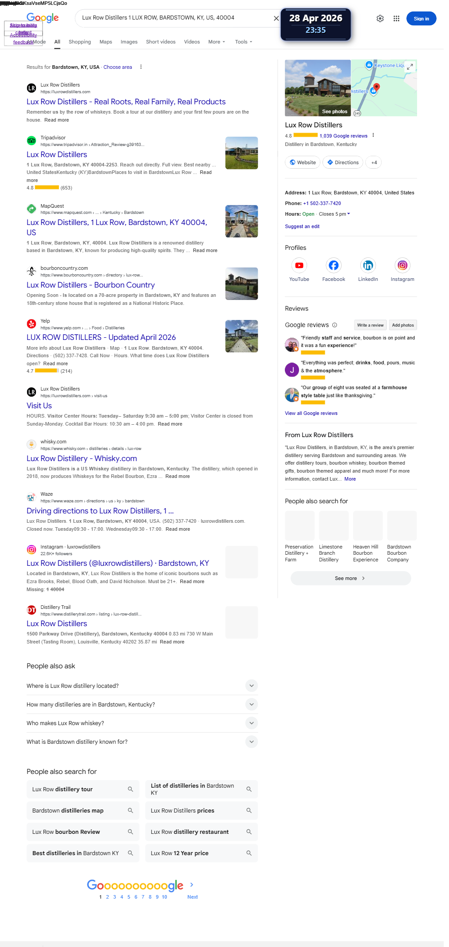Expand the map with arrow icon
449x947 pixels.
(x=410, y=66)
